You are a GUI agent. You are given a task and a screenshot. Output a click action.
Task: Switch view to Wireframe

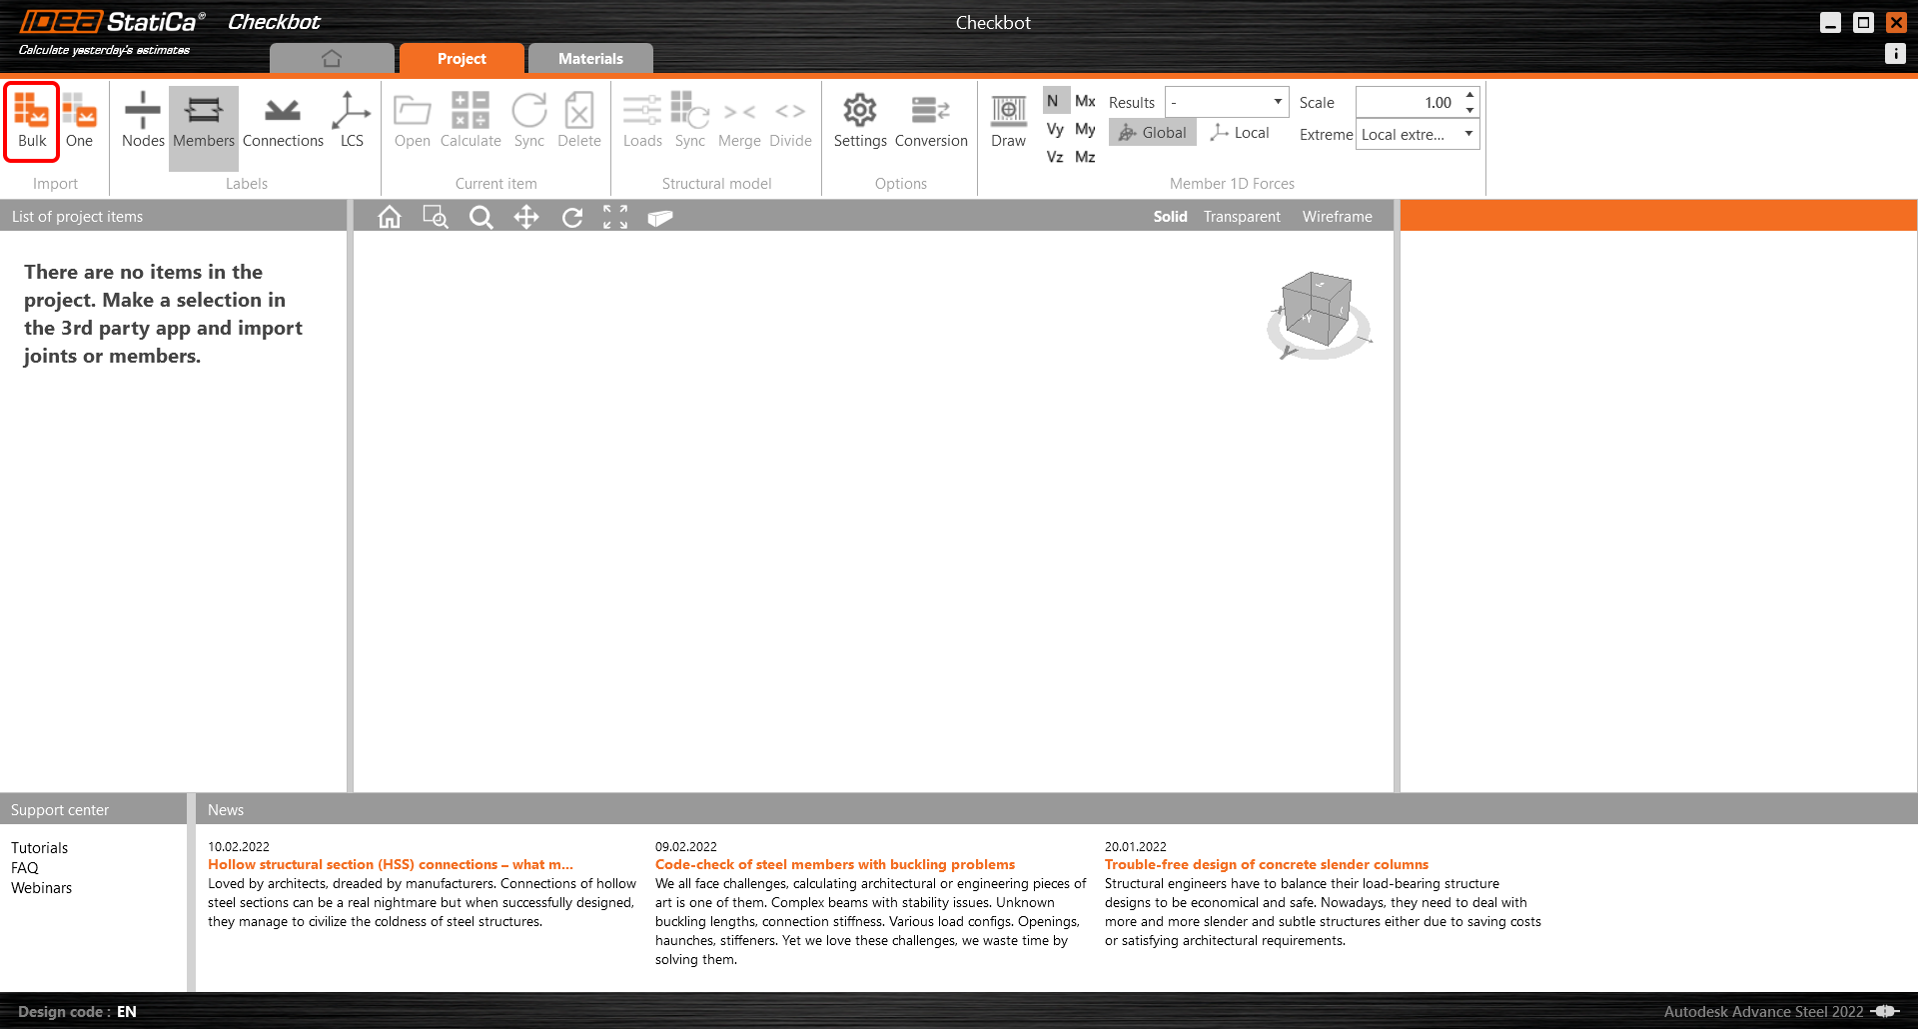click(1337, 217)
